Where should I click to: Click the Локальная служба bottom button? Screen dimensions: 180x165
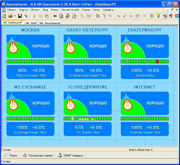click(38, 155)
